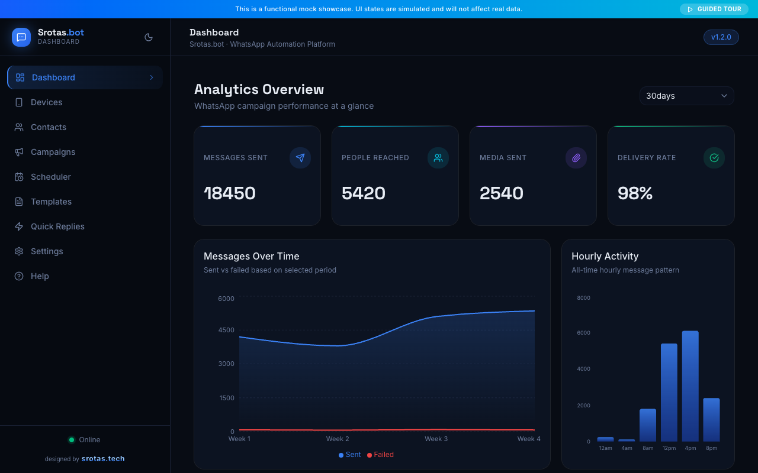Select the Dashboard grid icon in sidebar
Screen dimensions: 758x473
(x=20, y=77)
